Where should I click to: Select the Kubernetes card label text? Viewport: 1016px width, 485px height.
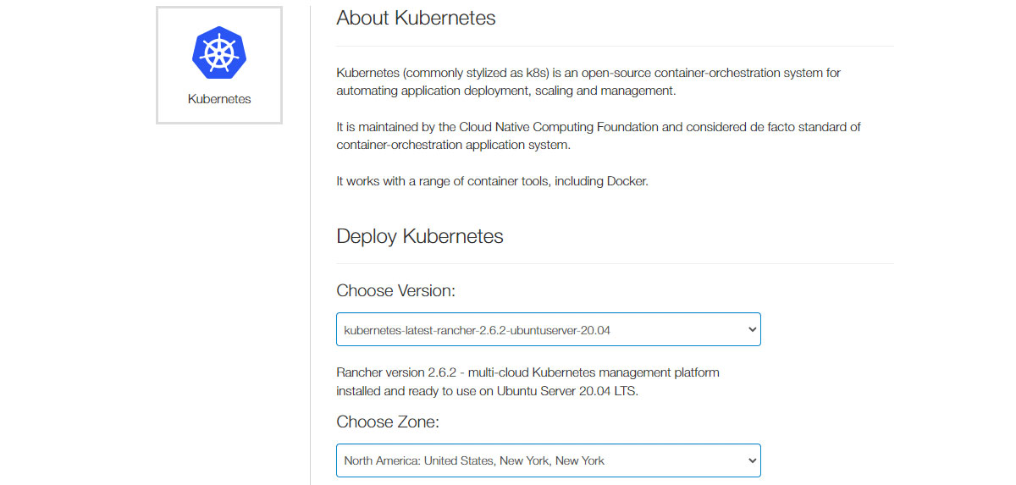coord(219,99)
